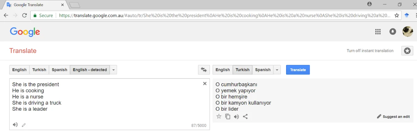Go back to the previous page
Viewport: 417px width, 133px height.
pos(6,15)
